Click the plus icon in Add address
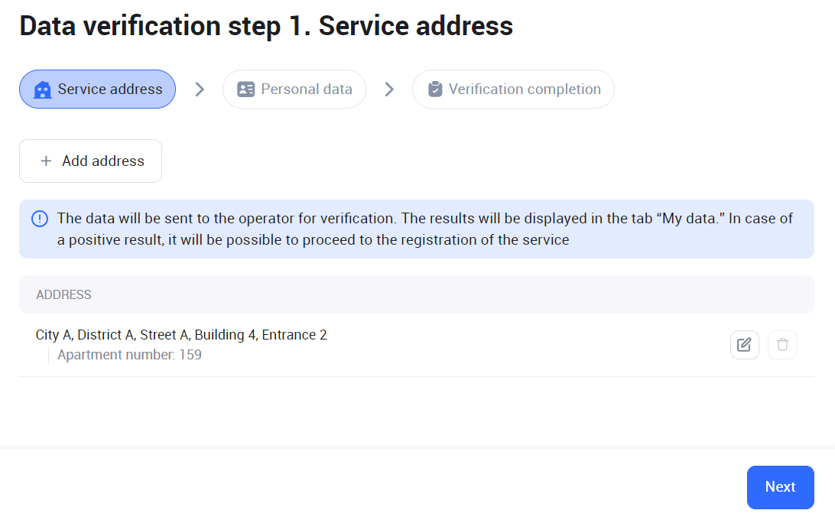 46,161
